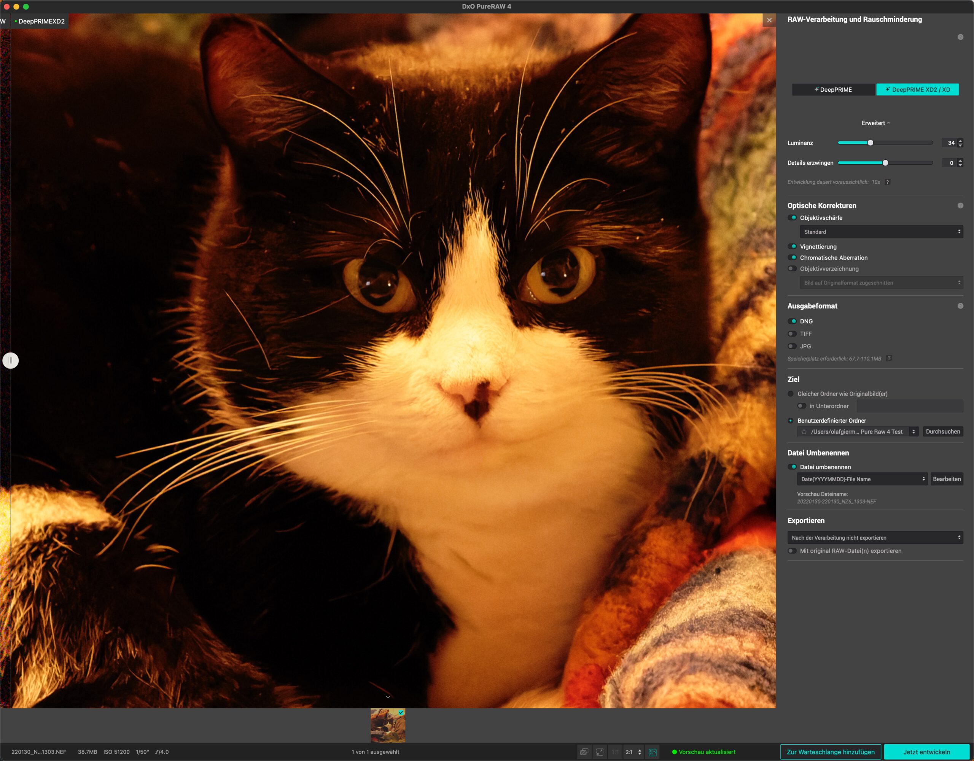Toggle the preview image icon in the bottom bar
The height and width of the screenshot is (761, 974).
coord(653,752)
